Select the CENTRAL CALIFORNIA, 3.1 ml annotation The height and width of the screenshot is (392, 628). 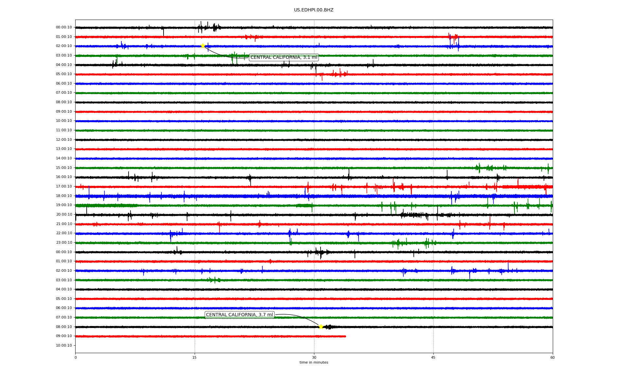pyautogui.click(x=284, y=57)
